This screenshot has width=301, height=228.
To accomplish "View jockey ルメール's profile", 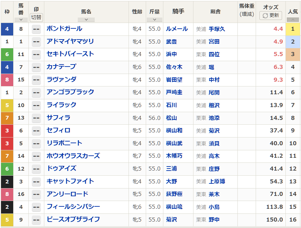I will 177,29.
